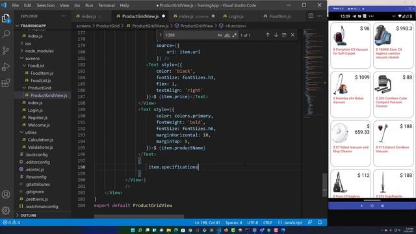Open the Extensions view
The image size is (416, 234).
click(6, 83)
